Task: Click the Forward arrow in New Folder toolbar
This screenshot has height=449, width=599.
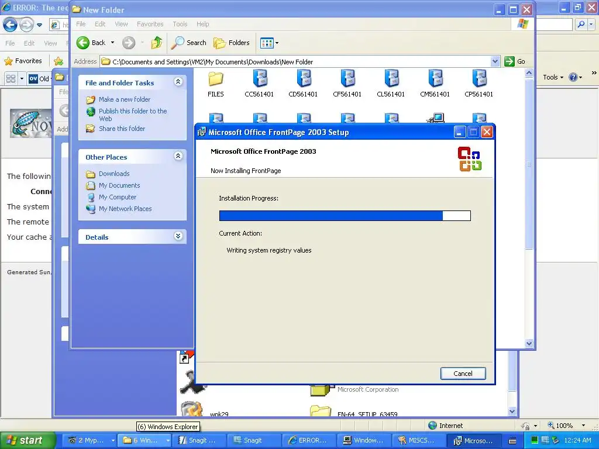Action: tap(129, 43)
